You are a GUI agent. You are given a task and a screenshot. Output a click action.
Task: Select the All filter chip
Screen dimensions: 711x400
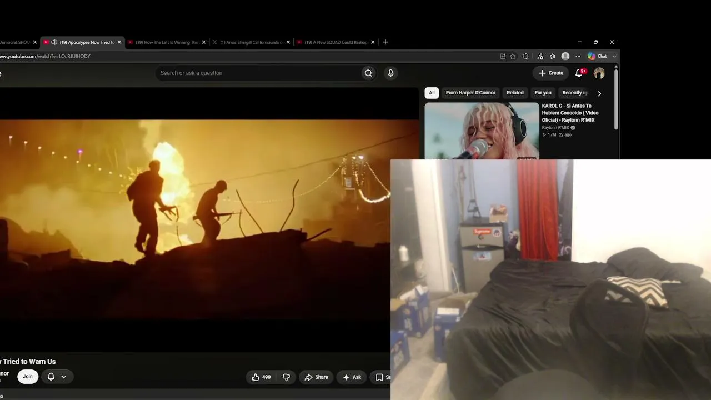point(432,93)
